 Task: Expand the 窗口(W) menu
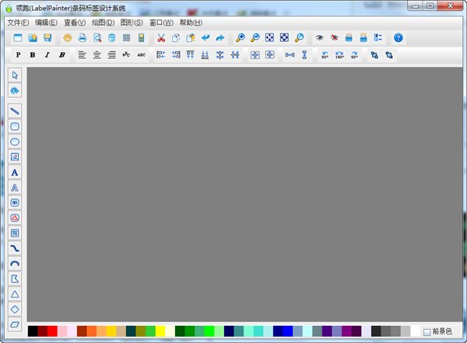161,23
